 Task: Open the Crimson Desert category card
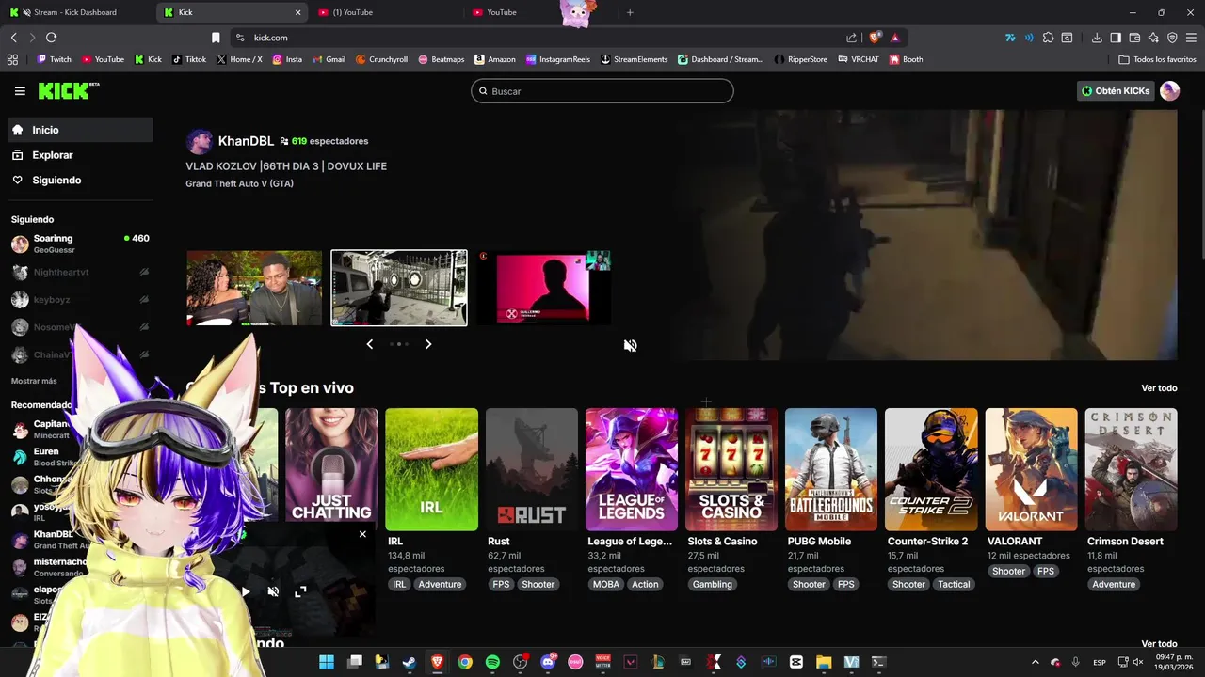(1132, 469)
